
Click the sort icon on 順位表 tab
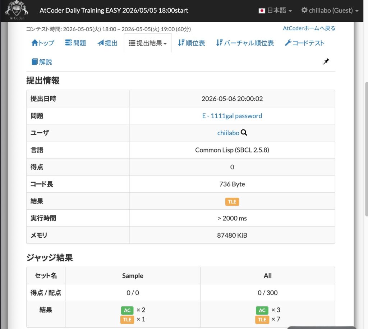click(181, 42)
